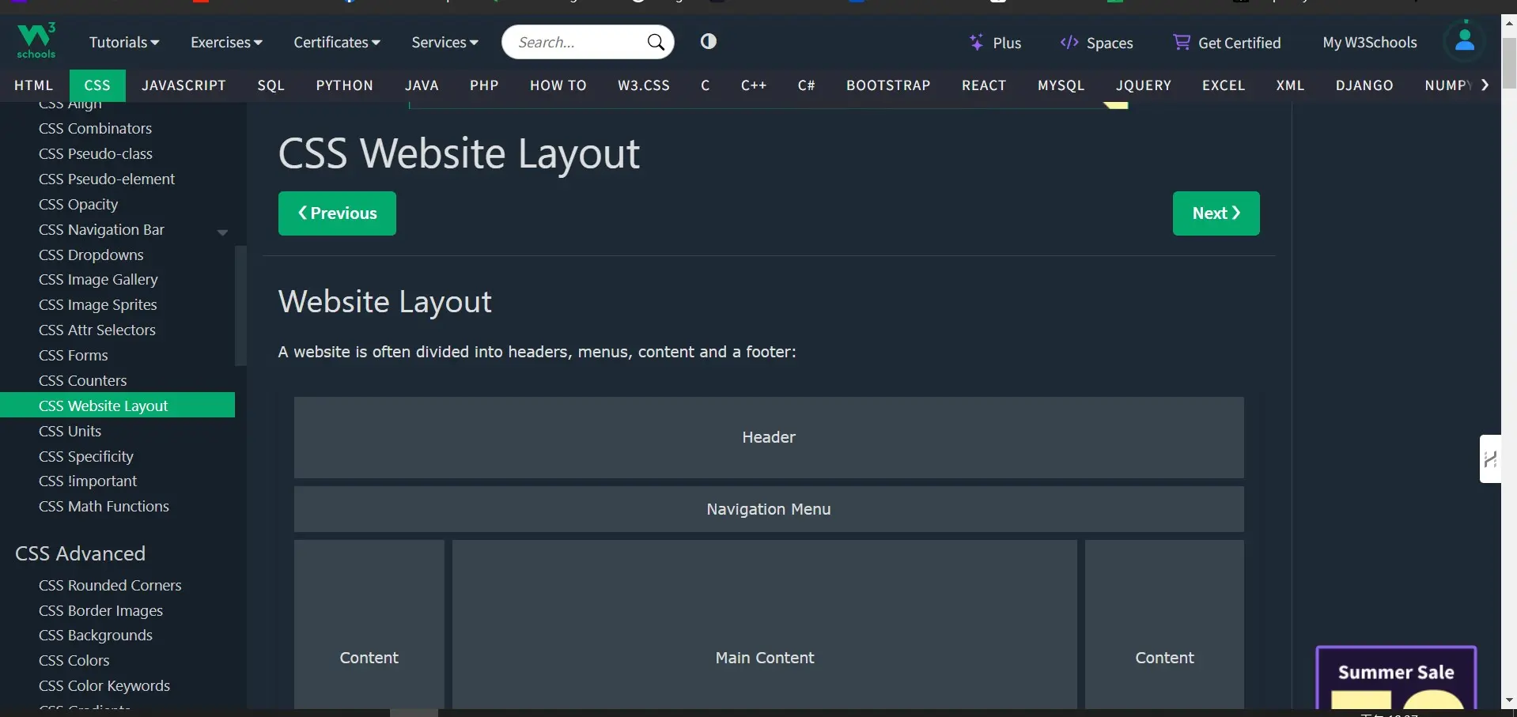Open the Certificates dropdown
The width and height of the screenshot is (1517, 717).
(x=337, y=43)
